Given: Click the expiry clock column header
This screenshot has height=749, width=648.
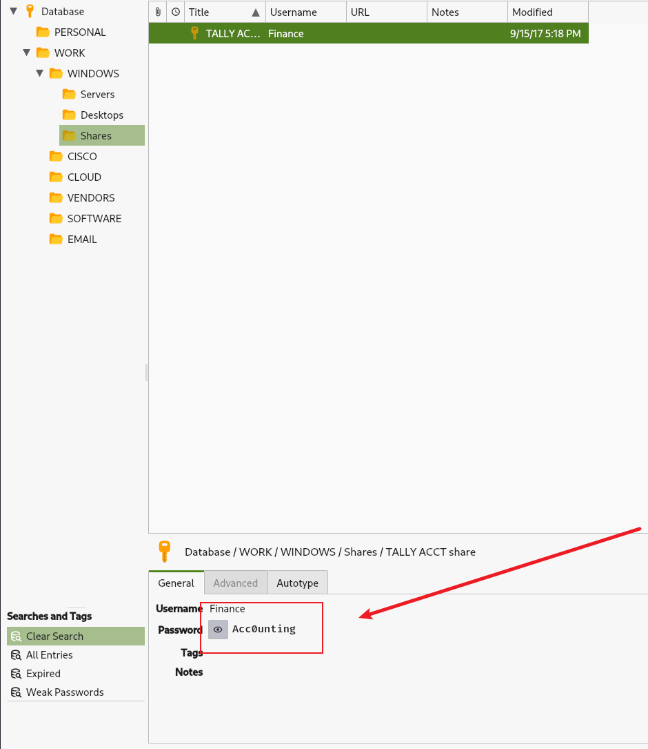Looking at the screenshot, I should [176, 12].
